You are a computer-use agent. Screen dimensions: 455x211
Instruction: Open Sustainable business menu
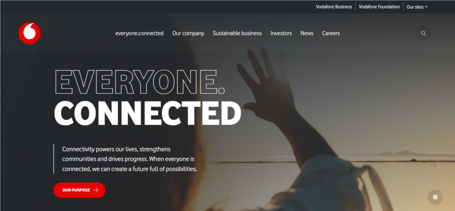coord(237,33)
